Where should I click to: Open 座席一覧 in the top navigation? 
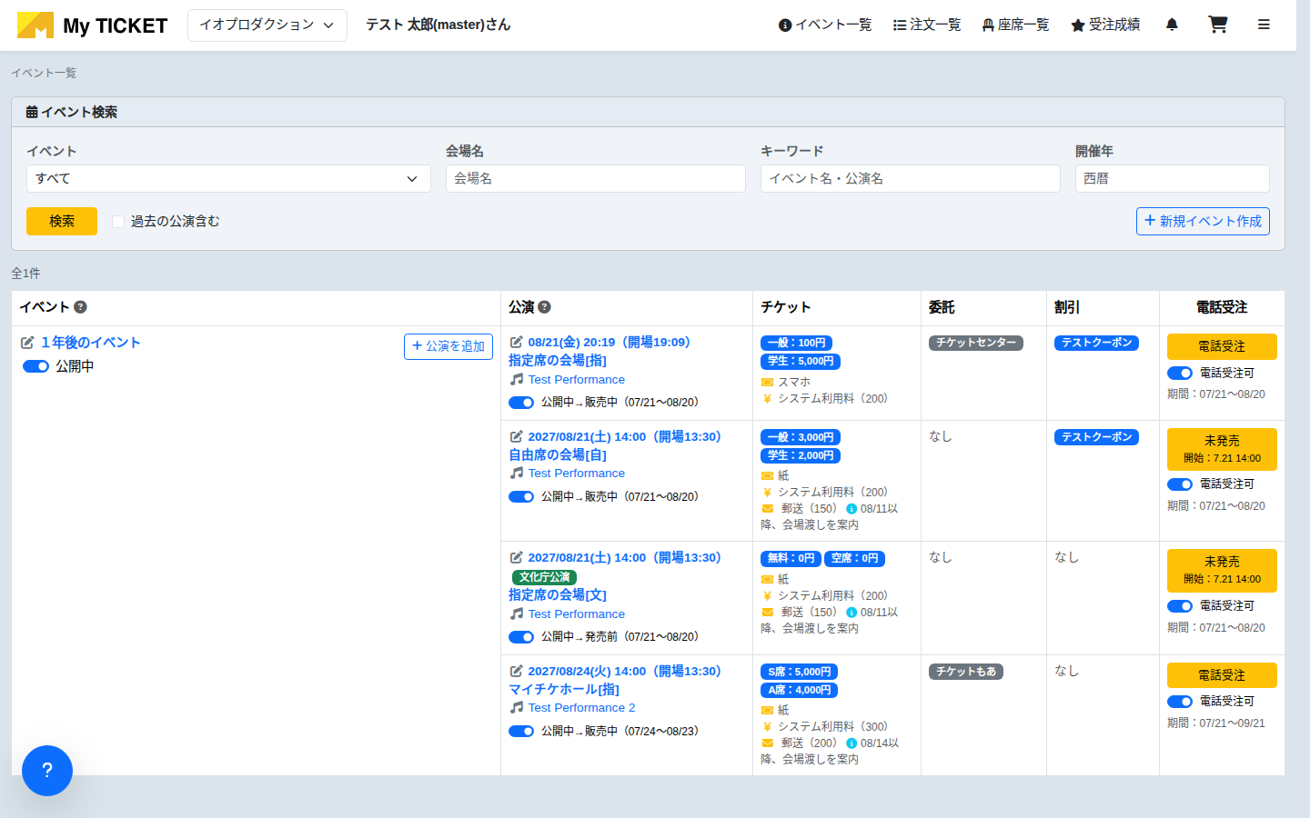point(1015,25)
